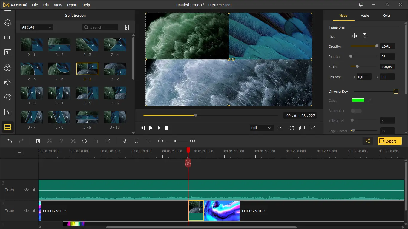The width and height of the screenshot is (408, 229).
Task: Lock Track 2 with padlock icon
Action: (x=34, y=211)
